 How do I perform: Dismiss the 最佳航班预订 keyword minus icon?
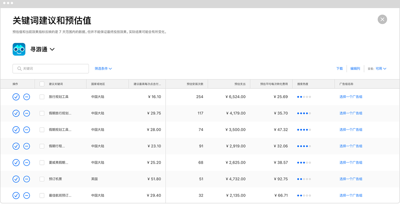(27, 196)
